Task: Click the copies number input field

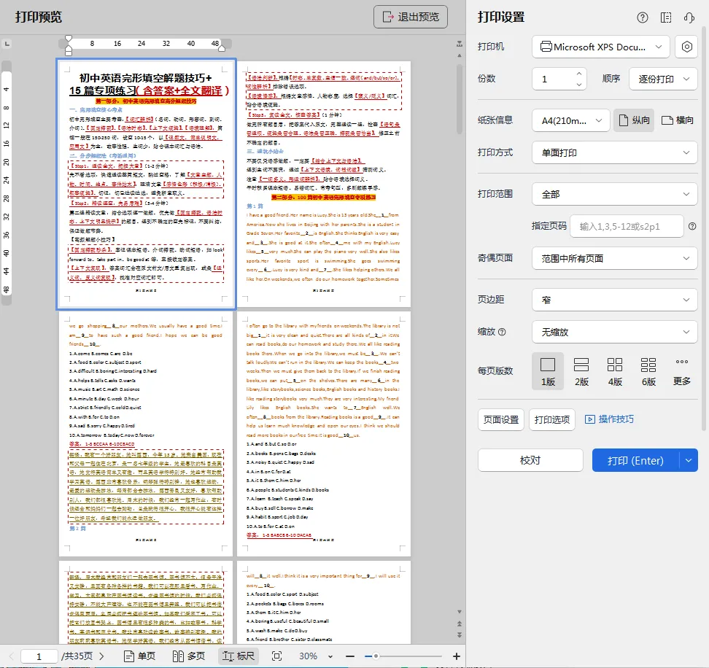Action: click(x=554, y=79)
